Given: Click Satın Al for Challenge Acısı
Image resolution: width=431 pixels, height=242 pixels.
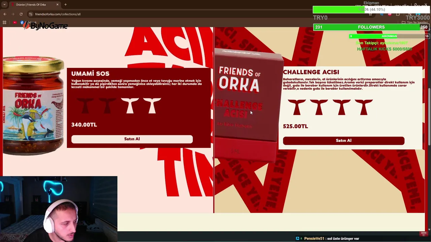Looking at the screenshot, I should click(343, 141).
